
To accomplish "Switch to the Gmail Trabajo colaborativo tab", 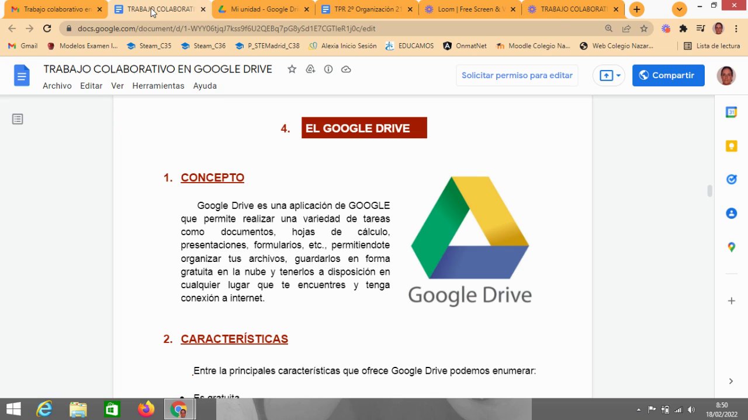I will click(57, 9).
